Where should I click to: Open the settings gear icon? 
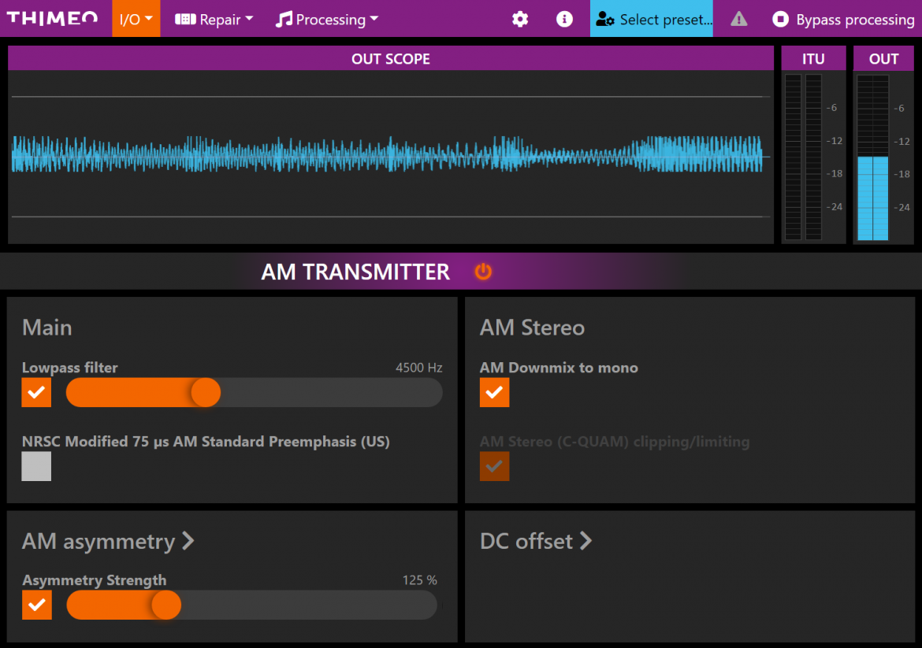[x=520, y=19]
